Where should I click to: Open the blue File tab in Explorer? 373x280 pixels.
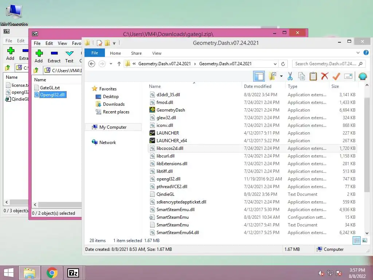pyautogui.click(x=95, y=53)
